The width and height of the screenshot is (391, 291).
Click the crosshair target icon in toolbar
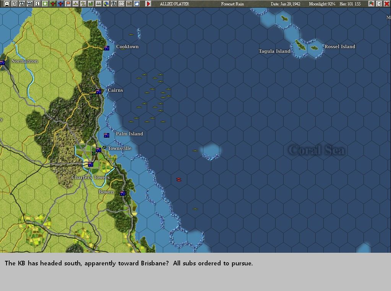pyautogui.click(x=114, y=4)
